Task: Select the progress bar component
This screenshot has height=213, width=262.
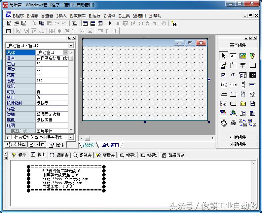Action: (252, 85)
